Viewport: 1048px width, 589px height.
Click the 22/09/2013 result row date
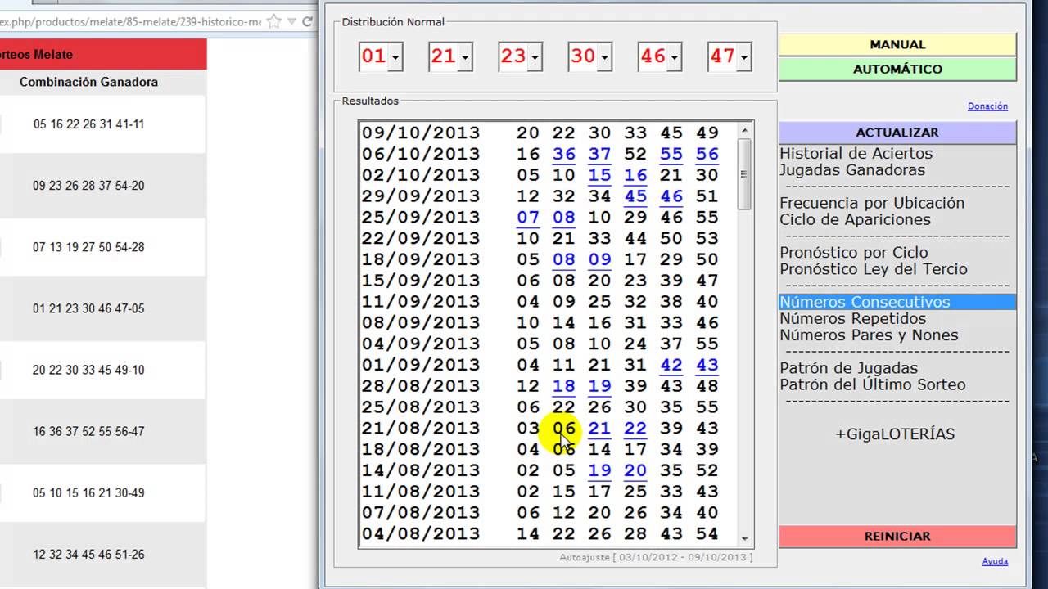[x=421, y=238]
